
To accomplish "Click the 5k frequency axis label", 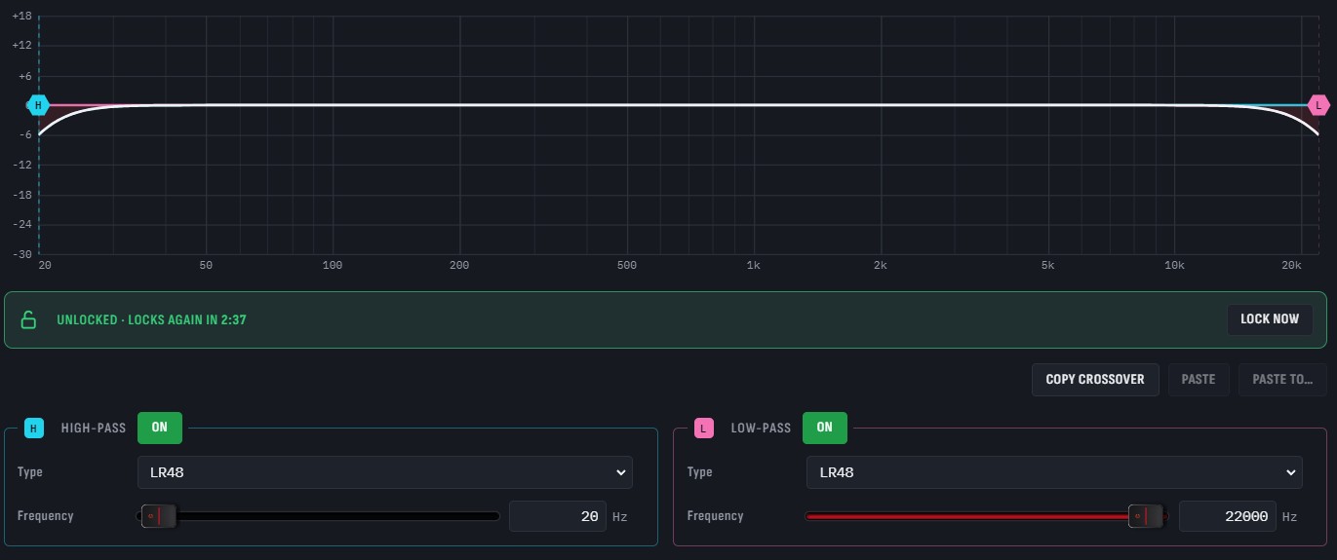I will pos(1047,265).
